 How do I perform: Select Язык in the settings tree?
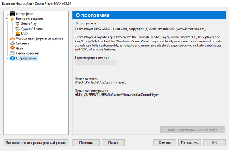[x=20, y=48]
